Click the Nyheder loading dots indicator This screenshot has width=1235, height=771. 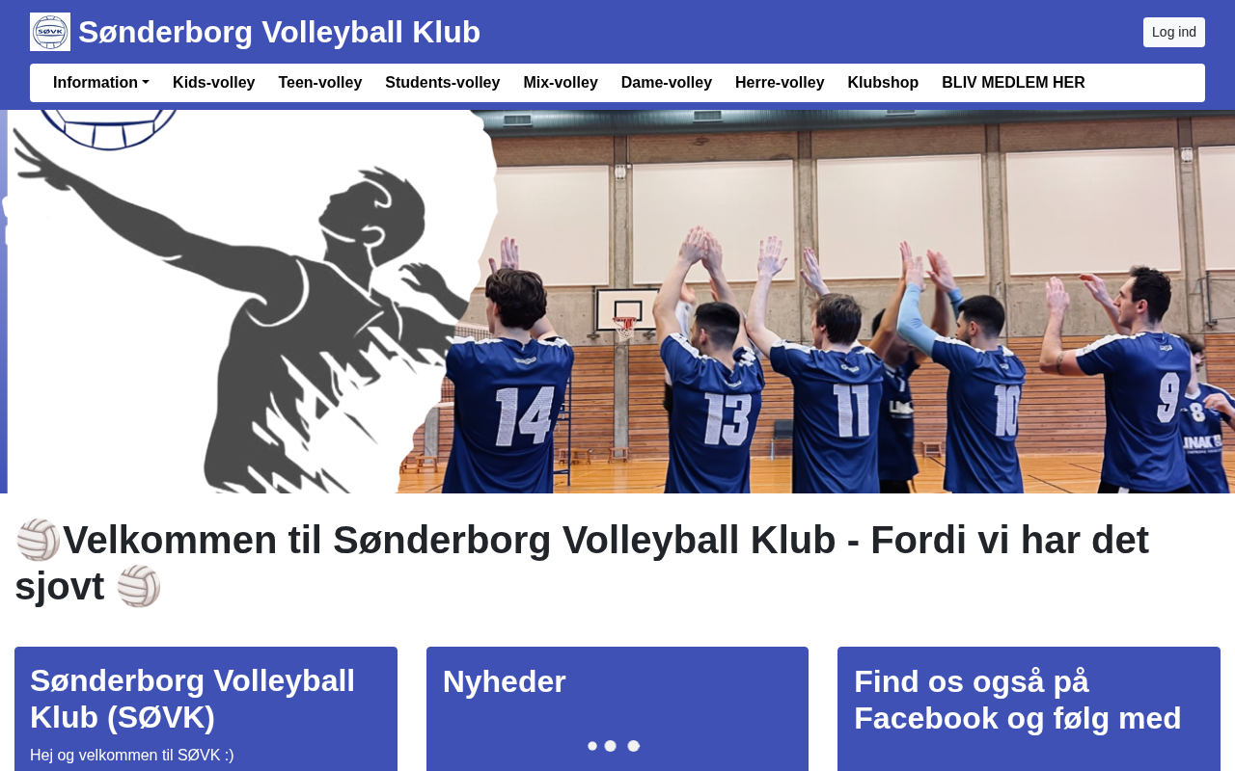(614, 746)
